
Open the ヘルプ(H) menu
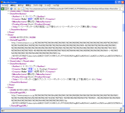click(x=56, y=5)
